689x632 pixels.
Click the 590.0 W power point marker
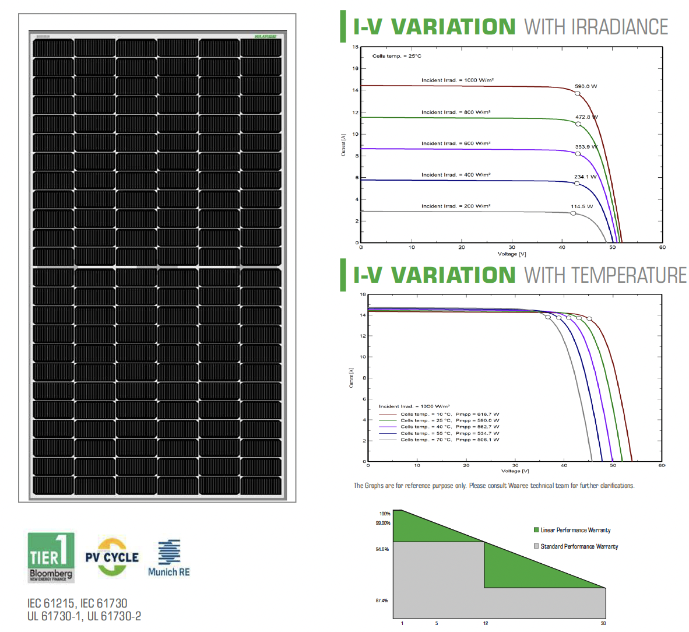(x=577, y=93)
